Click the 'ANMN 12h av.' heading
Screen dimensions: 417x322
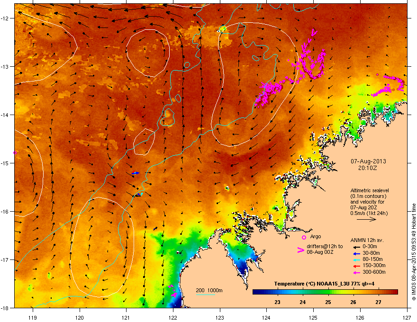[x=367, y=240]
